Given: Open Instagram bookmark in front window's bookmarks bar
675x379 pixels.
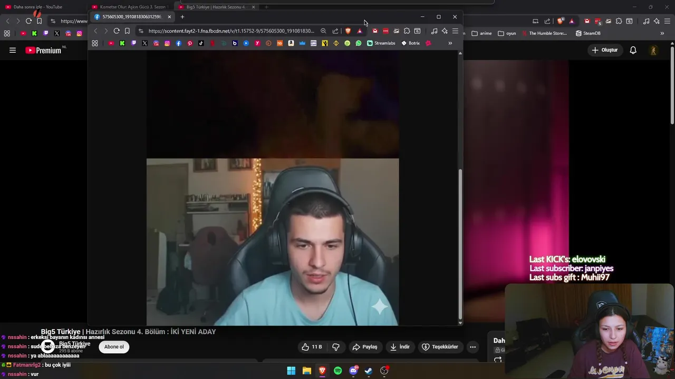Looking at the screenshot, I should pyautogui.click(x=167, y=43).
